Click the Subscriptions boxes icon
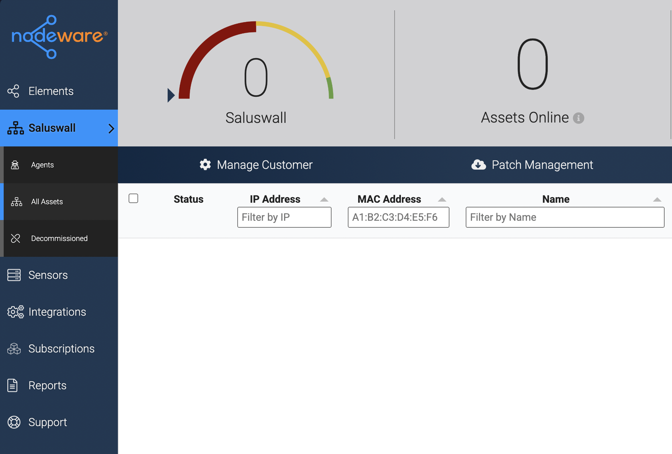Screen dimensions: 672x454 pyautogui.click(x=14, y=349)
